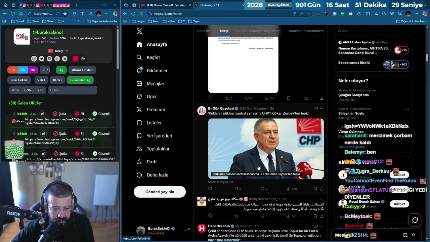Open BurakSakinOl account menu dots

click(x=187, y=231)
